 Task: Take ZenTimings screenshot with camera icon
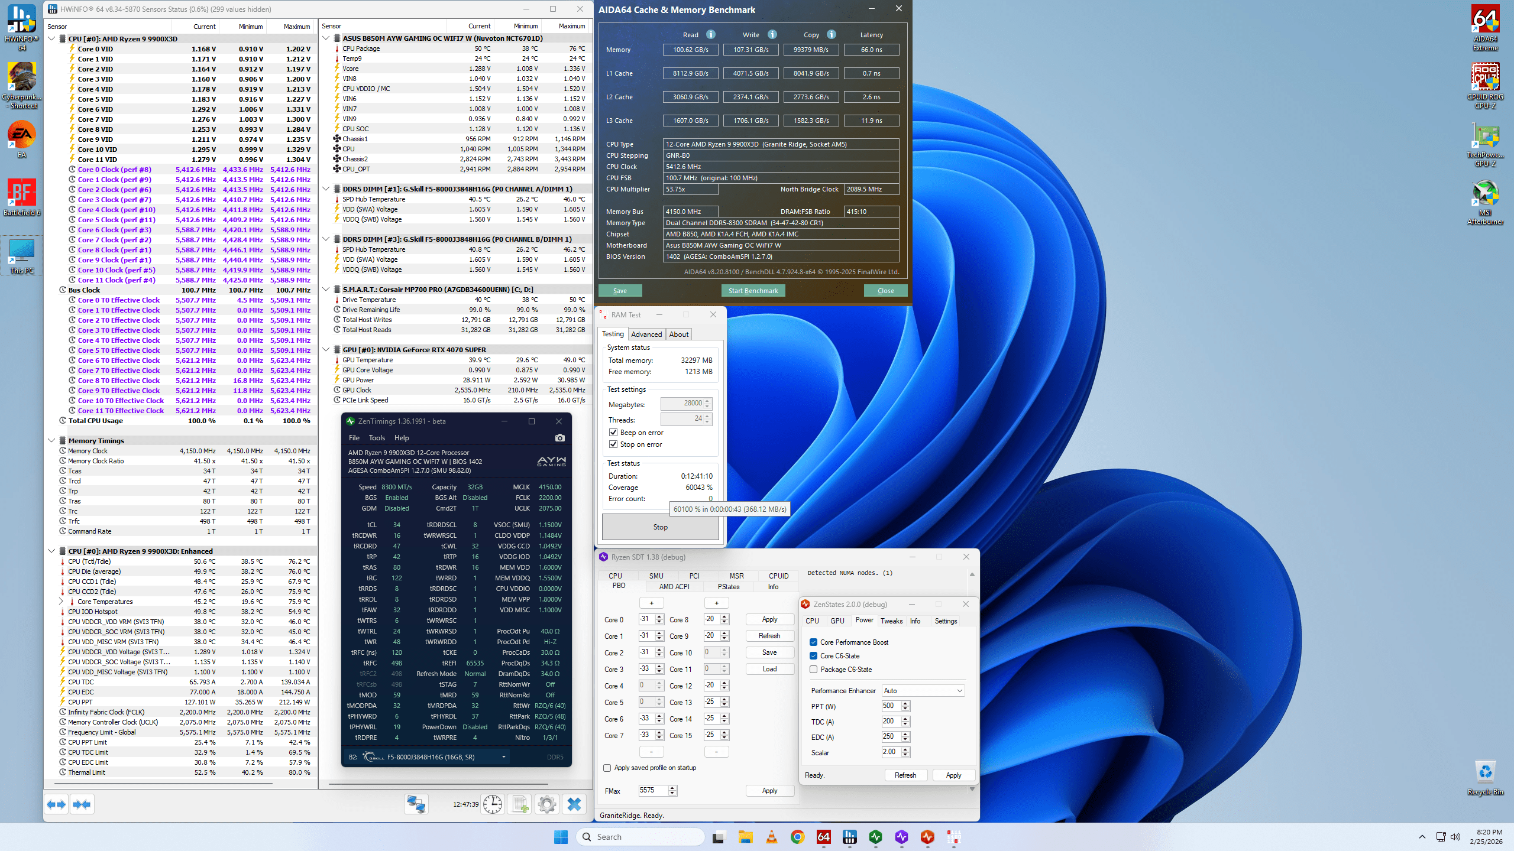click(559, 438)
